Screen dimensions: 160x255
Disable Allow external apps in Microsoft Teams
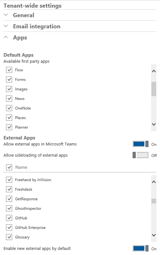[x=141, y=144]
